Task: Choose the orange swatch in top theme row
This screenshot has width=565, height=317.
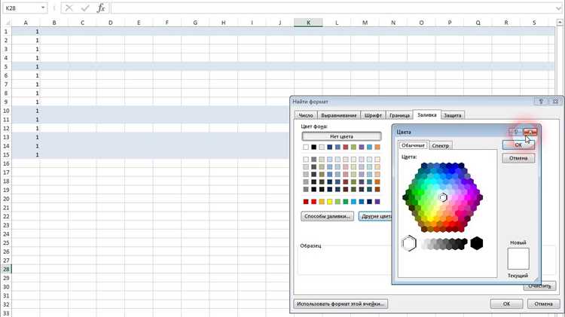Action: 377,147
